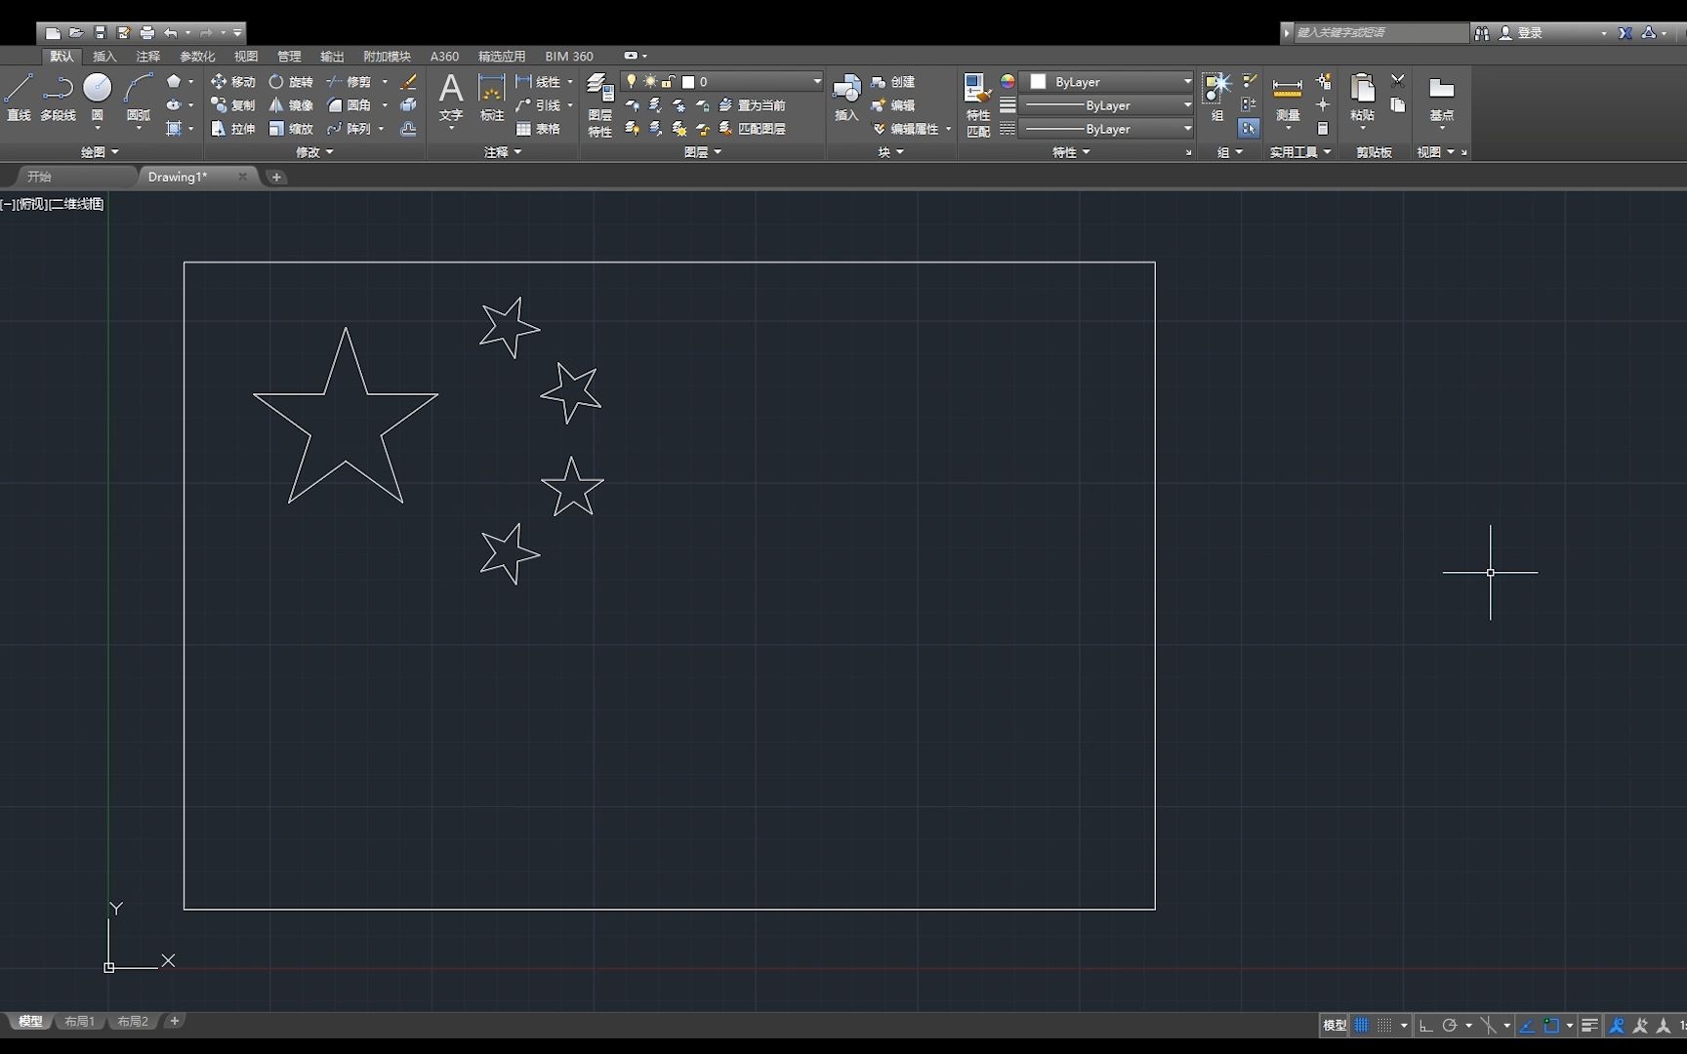Open the object color ByLayer dropdown
1687x1054 pixels.
[x=1108, y=82]
